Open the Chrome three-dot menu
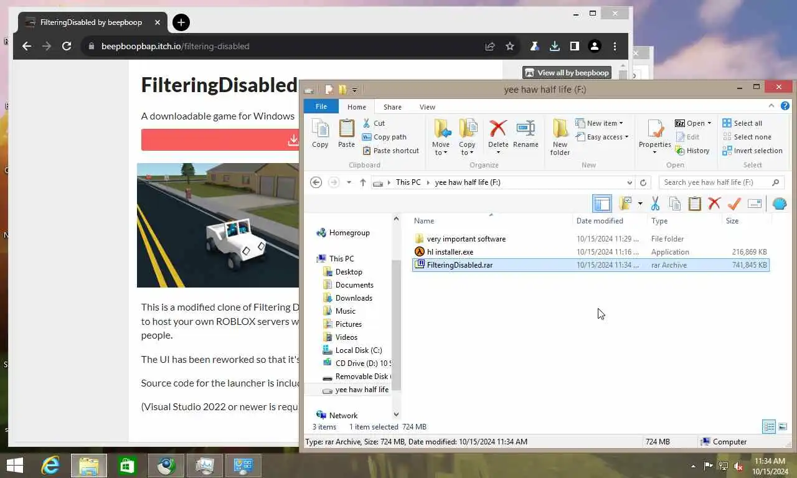Screen dimensions: 797x478 tap(615, 46)
